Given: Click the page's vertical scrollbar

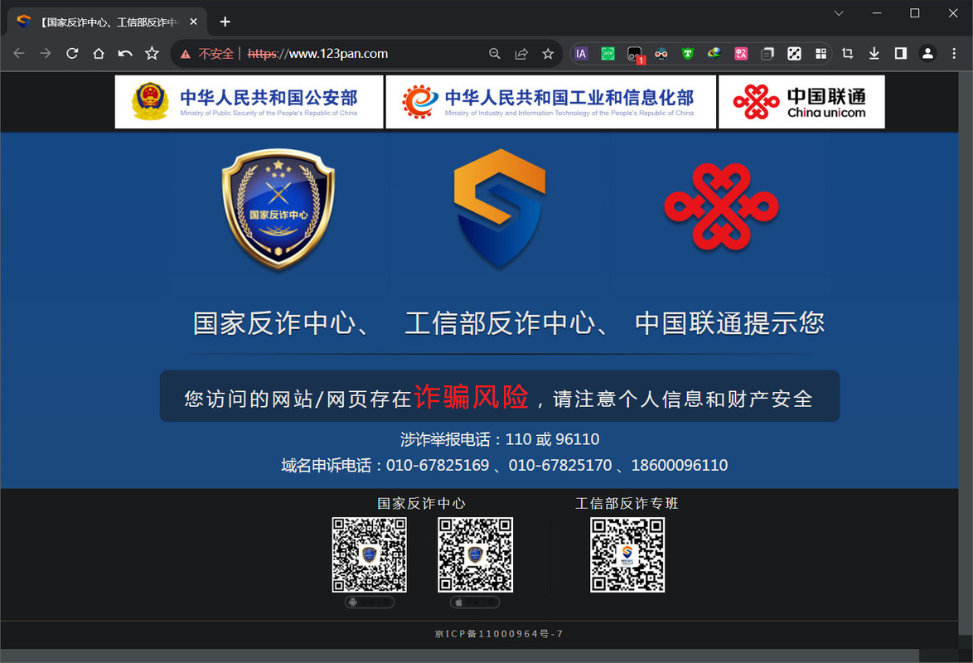Looking at the screenshot, I should point(966,354).
